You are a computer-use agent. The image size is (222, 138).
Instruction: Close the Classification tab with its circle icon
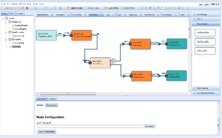pos(52,15)
